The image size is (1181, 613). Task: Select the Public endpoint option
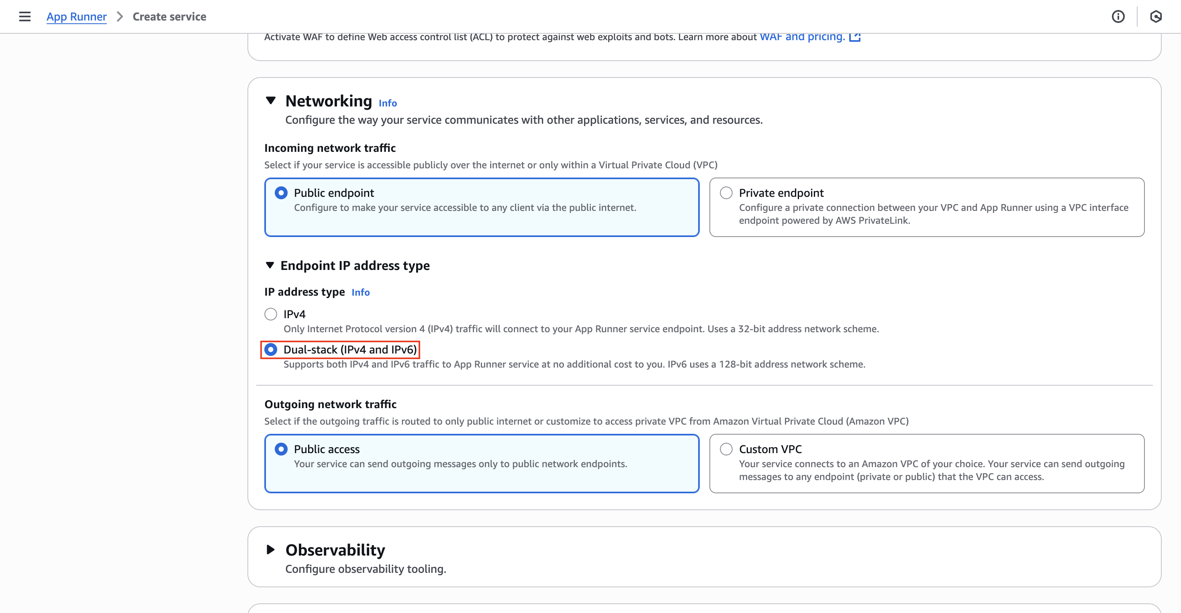[281, 193]
